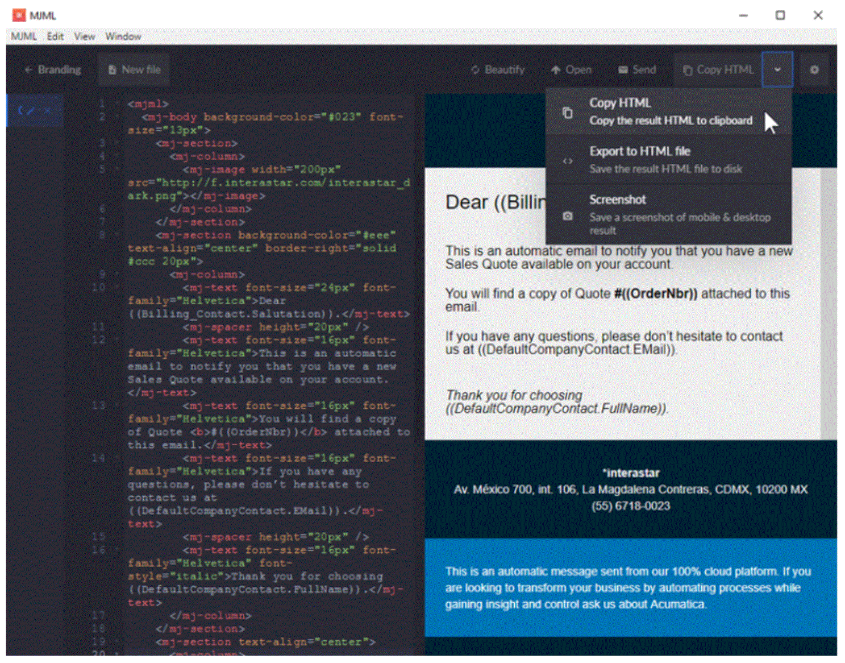Click the *interastar footer name in the preview
Screen dimensions: 845x663
[x=631, y=473]
